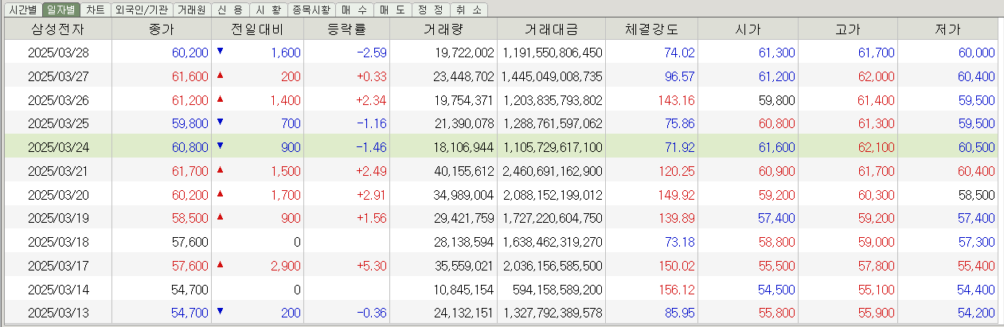Open the 정.정 tab

[430, 10]
